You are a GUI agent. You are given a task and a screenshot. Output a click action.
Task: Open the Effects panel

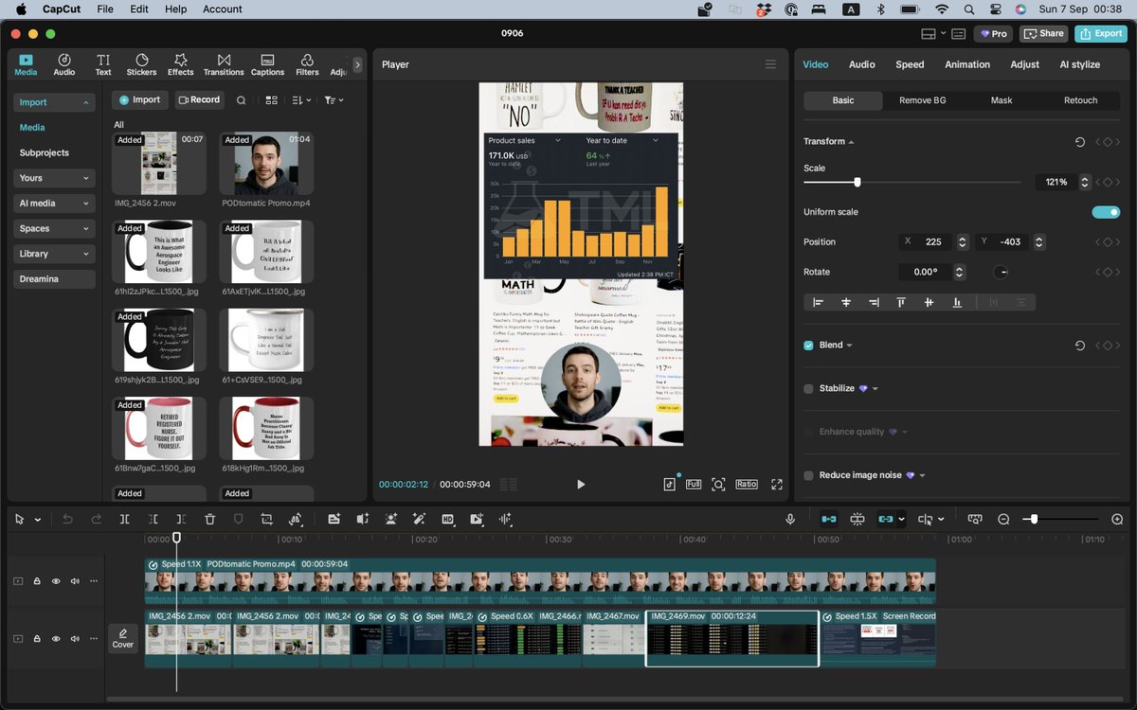181,64
